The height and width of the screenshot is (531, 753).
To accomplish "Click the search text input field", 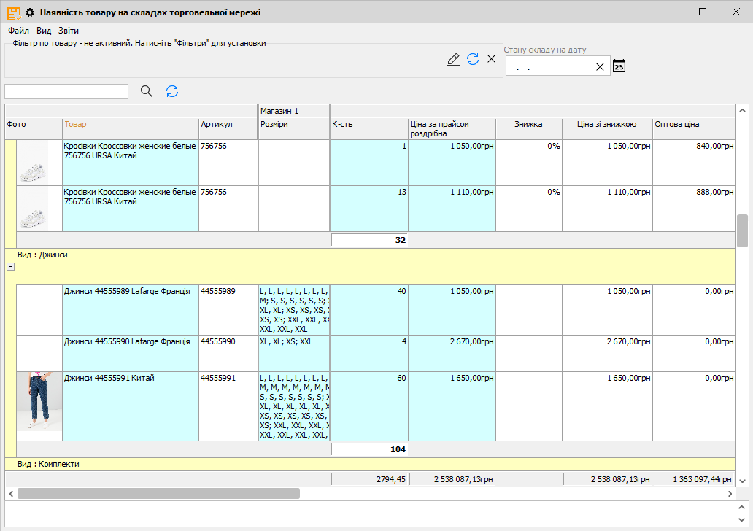I will click(x=66, y=91).
